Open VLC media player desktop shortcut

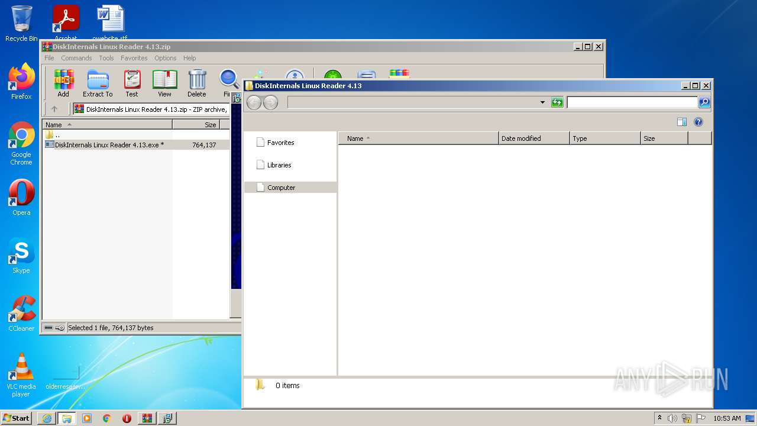[x=21, y=375]
